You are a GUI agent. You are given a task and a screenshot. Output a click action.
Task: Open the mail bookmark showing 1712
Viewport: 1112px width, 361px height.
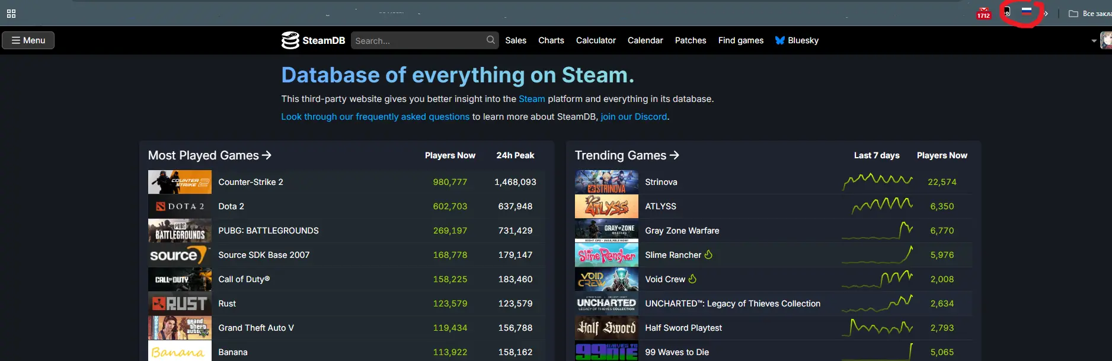click(983, 14)
